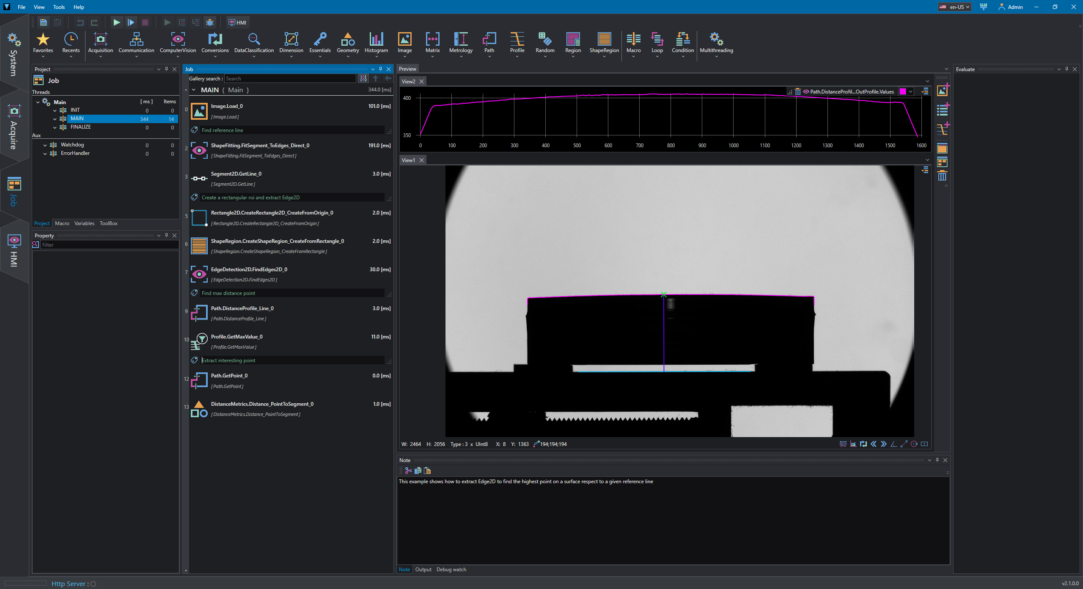1083x589 pixels.
Task: Open the Project panel options dropdown
Action: tap(159, 69)
